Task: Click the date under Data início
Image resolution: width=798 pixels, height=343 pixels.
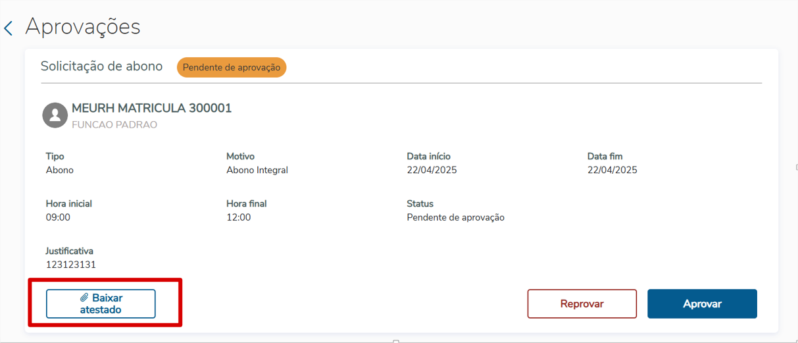Action: [x=432, y=170]
